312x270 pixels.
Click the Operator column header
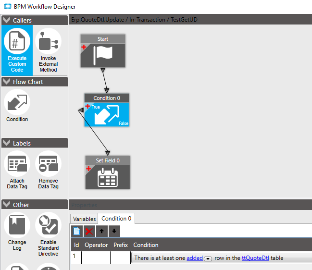point(96,245)
